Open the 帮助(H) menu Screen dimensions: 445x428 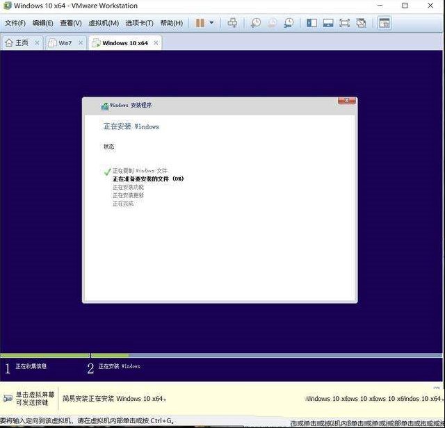[x=172, y=23]
